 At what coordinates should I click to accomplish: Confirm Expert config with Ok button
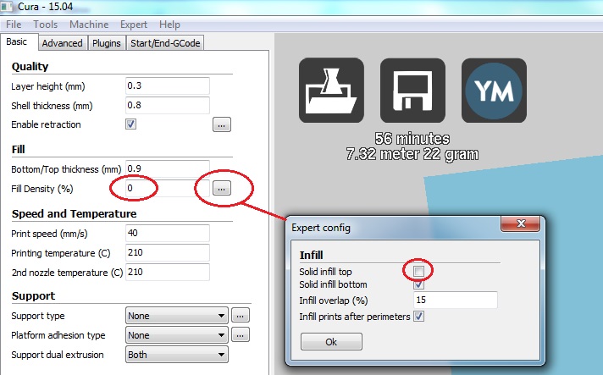click(331, 342)
